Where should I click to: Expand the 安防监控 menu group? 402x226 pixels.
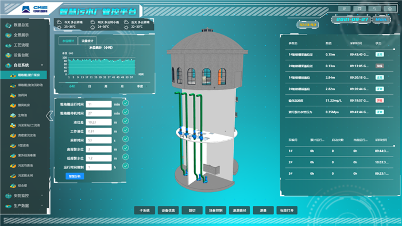(42, 196)
